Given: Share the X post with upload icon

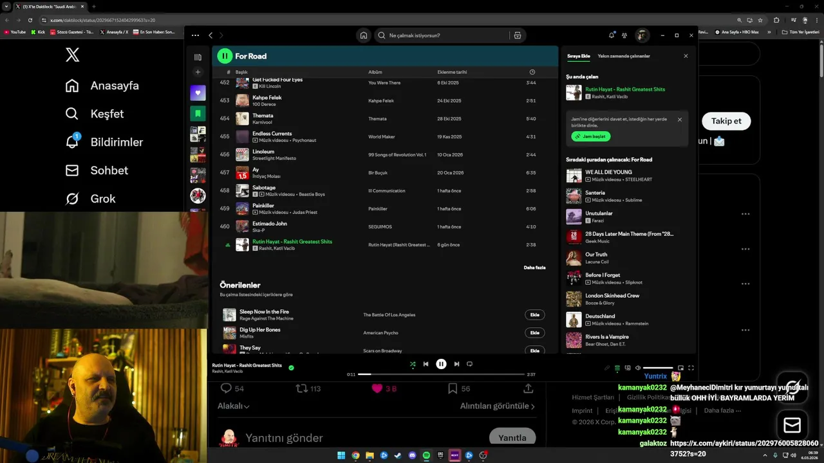Looking at the screenshot, I should (x=529, y=388).
